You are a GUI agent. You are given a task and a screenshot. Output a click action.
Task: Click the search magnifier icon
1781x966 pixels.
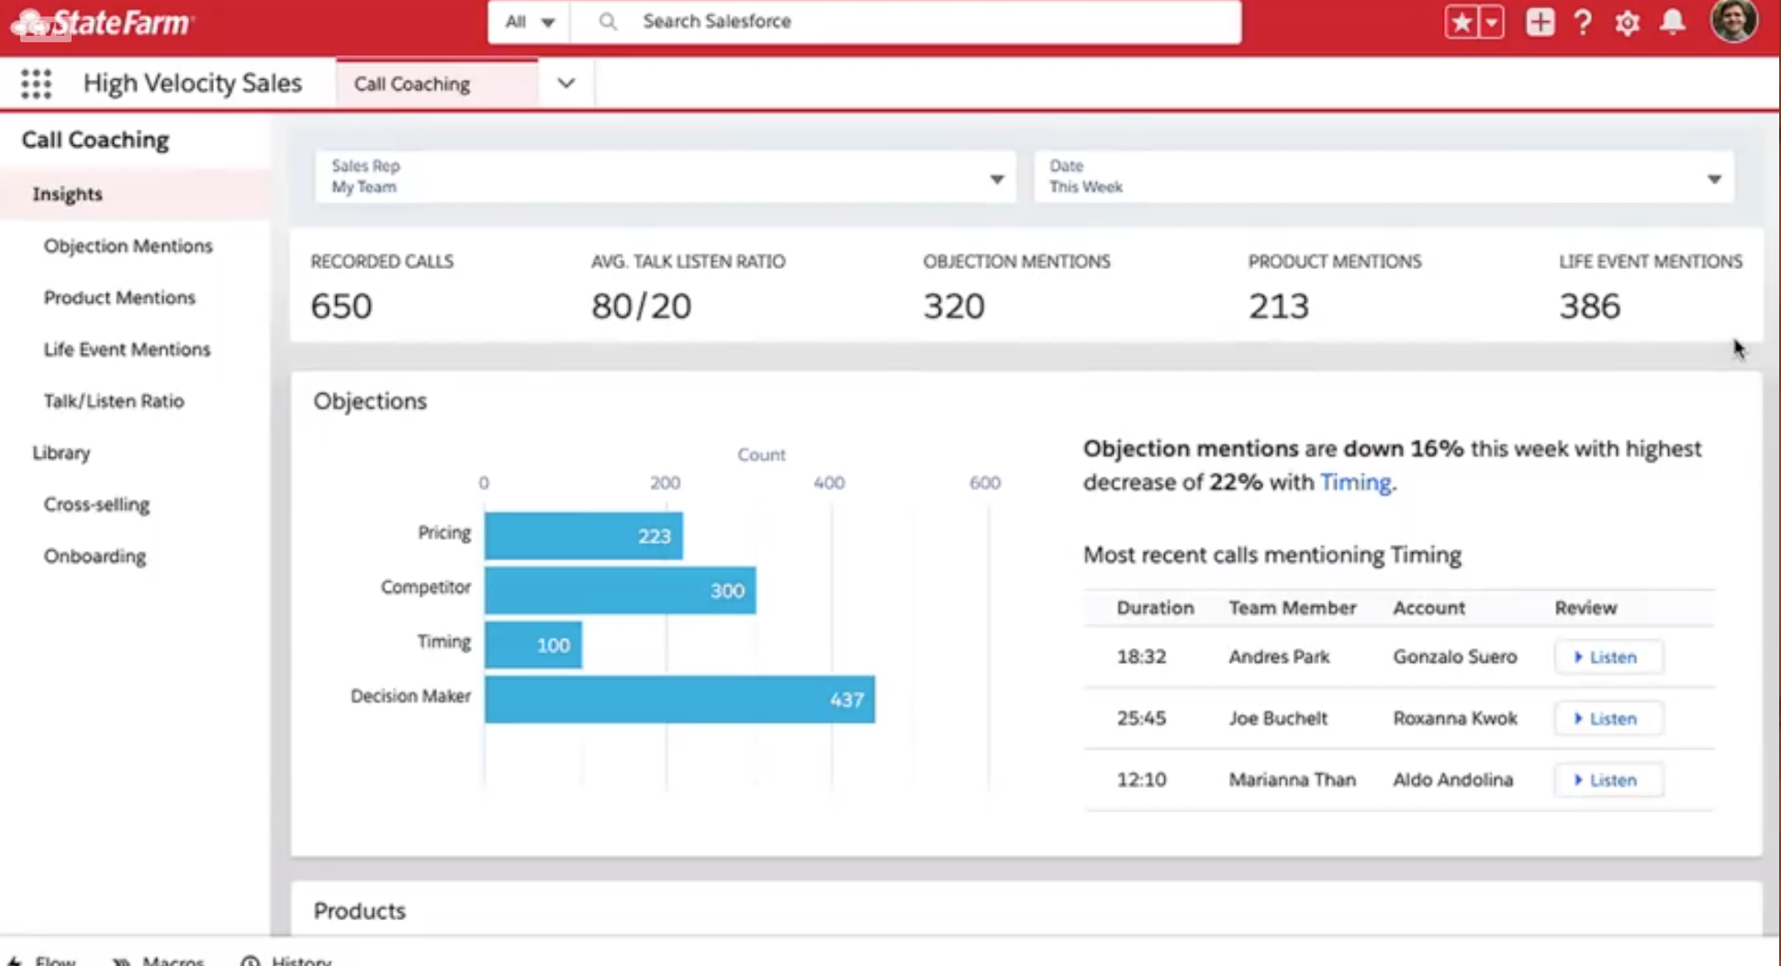coord(608,21)
